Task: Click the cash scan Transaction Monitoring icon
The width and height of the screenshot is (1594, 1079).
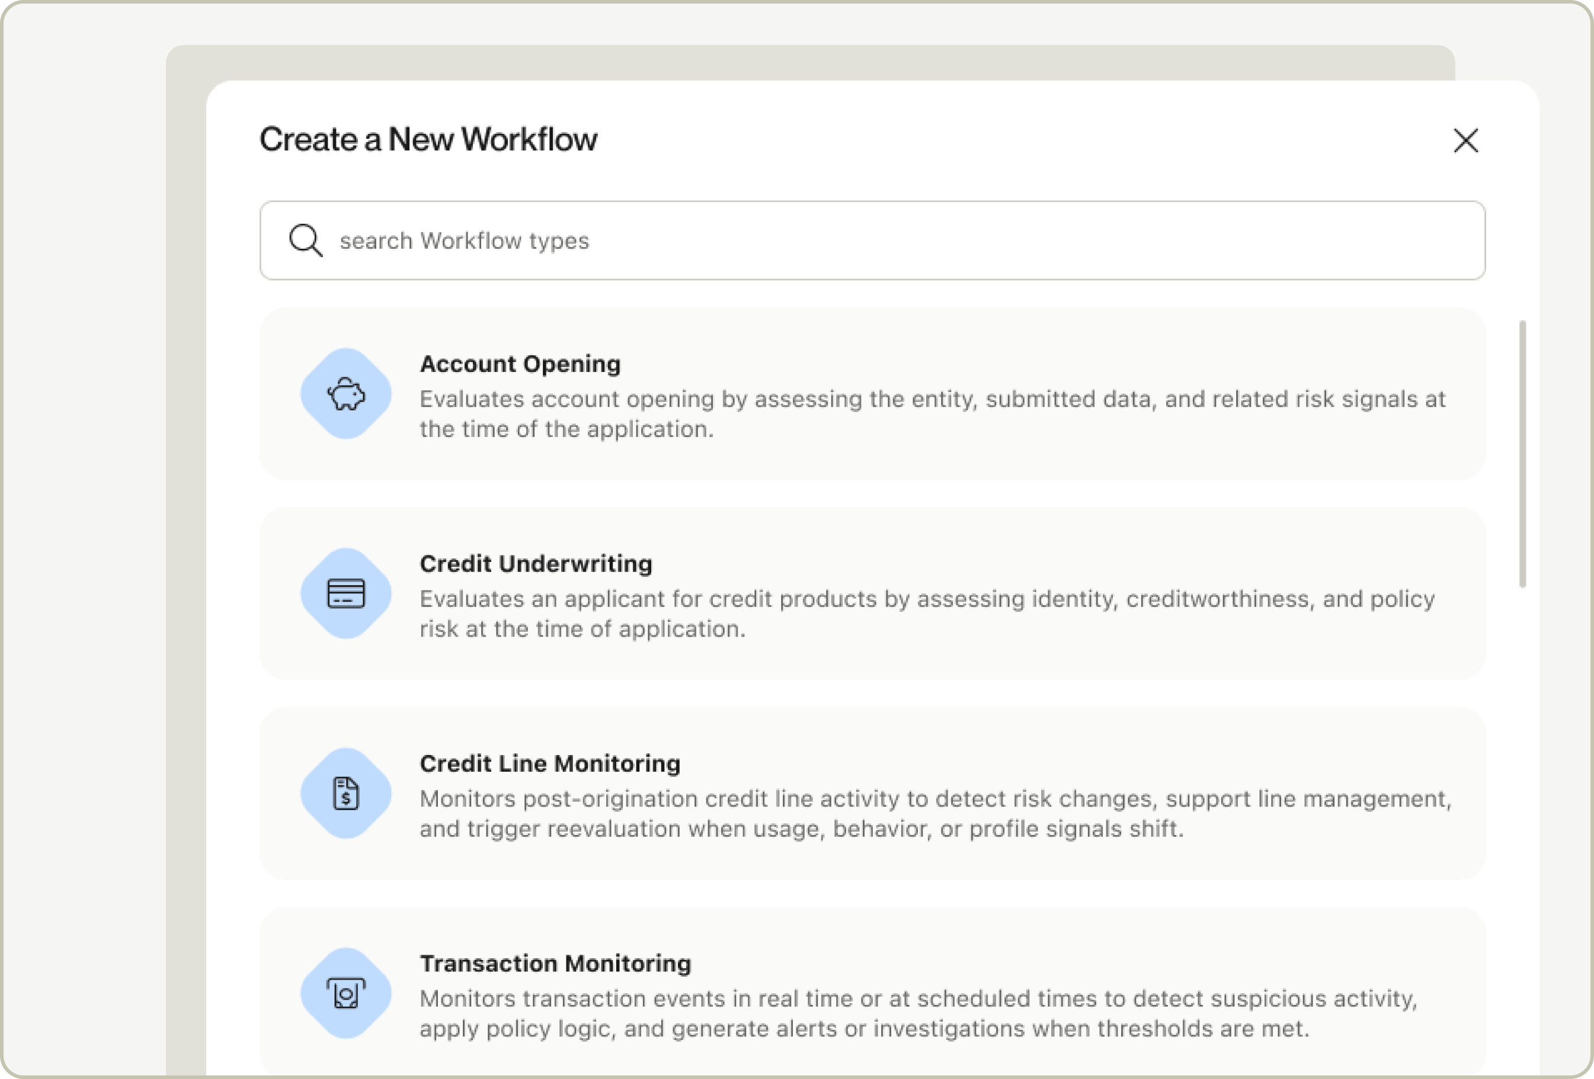Action: (345, 993)
